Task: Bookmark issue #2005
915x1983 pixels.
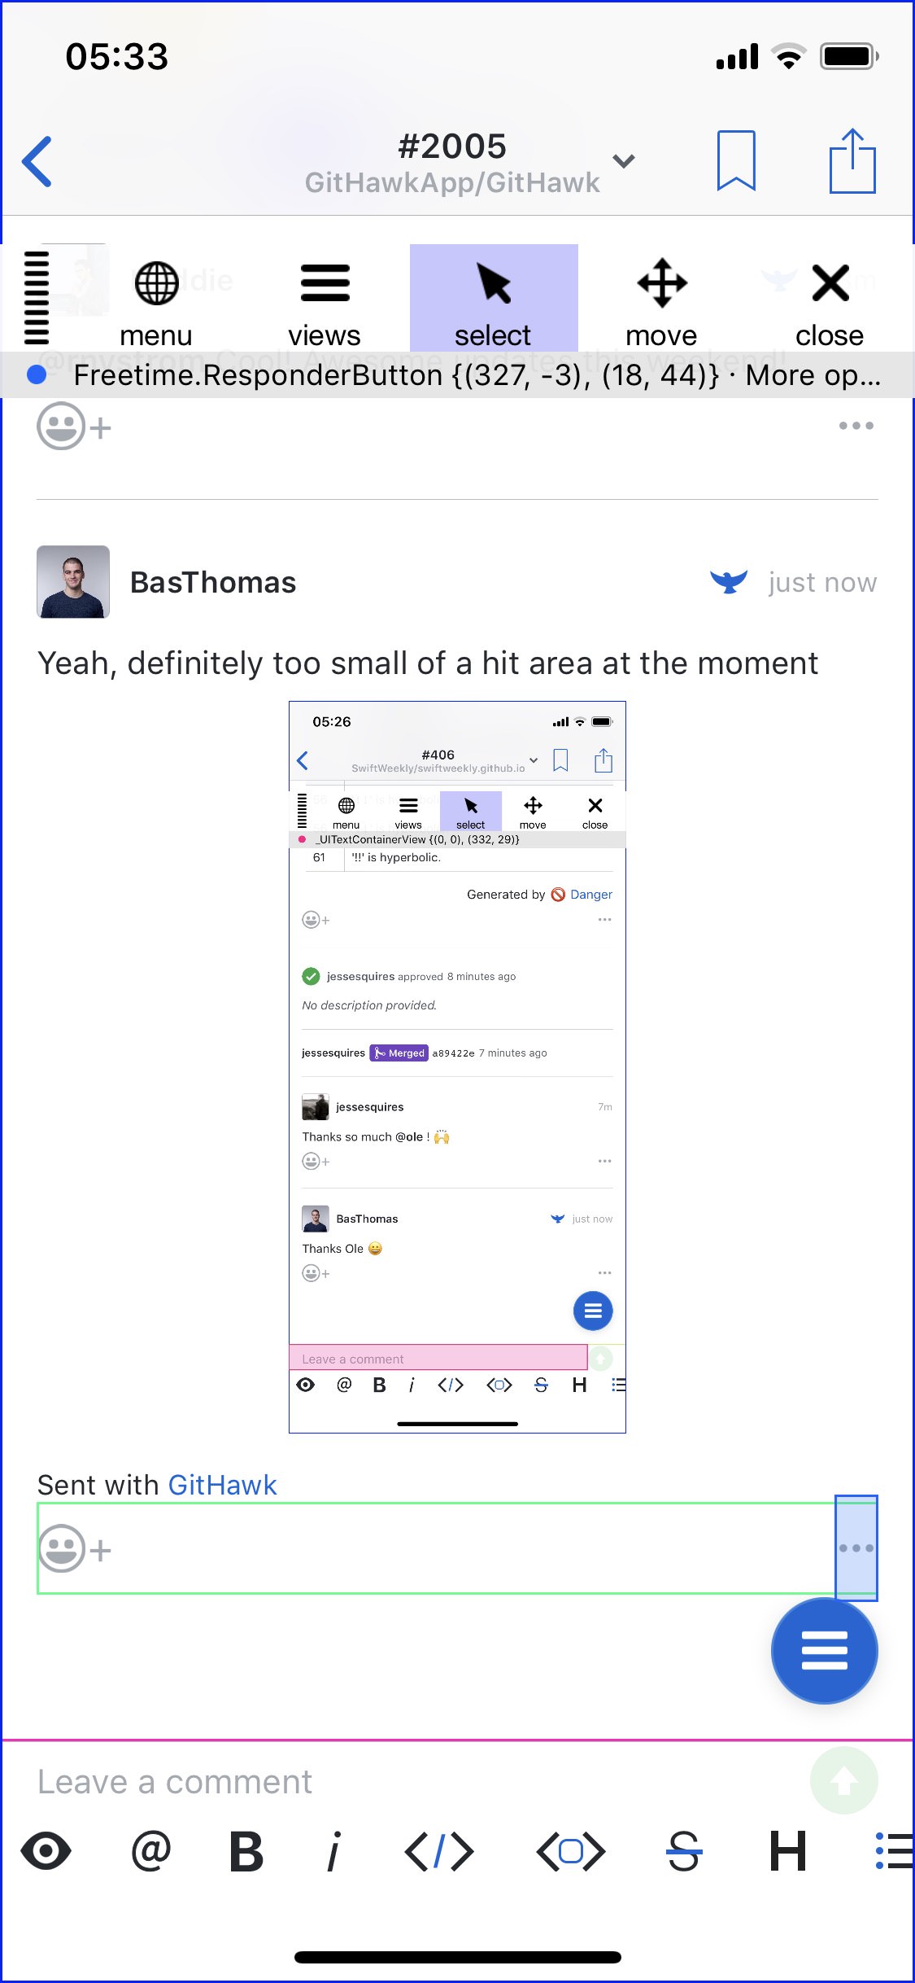Action: (736, 160)
